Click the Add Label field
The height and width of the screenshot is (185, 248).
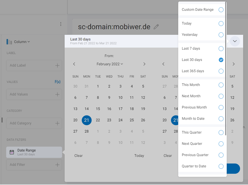[34, 66]
